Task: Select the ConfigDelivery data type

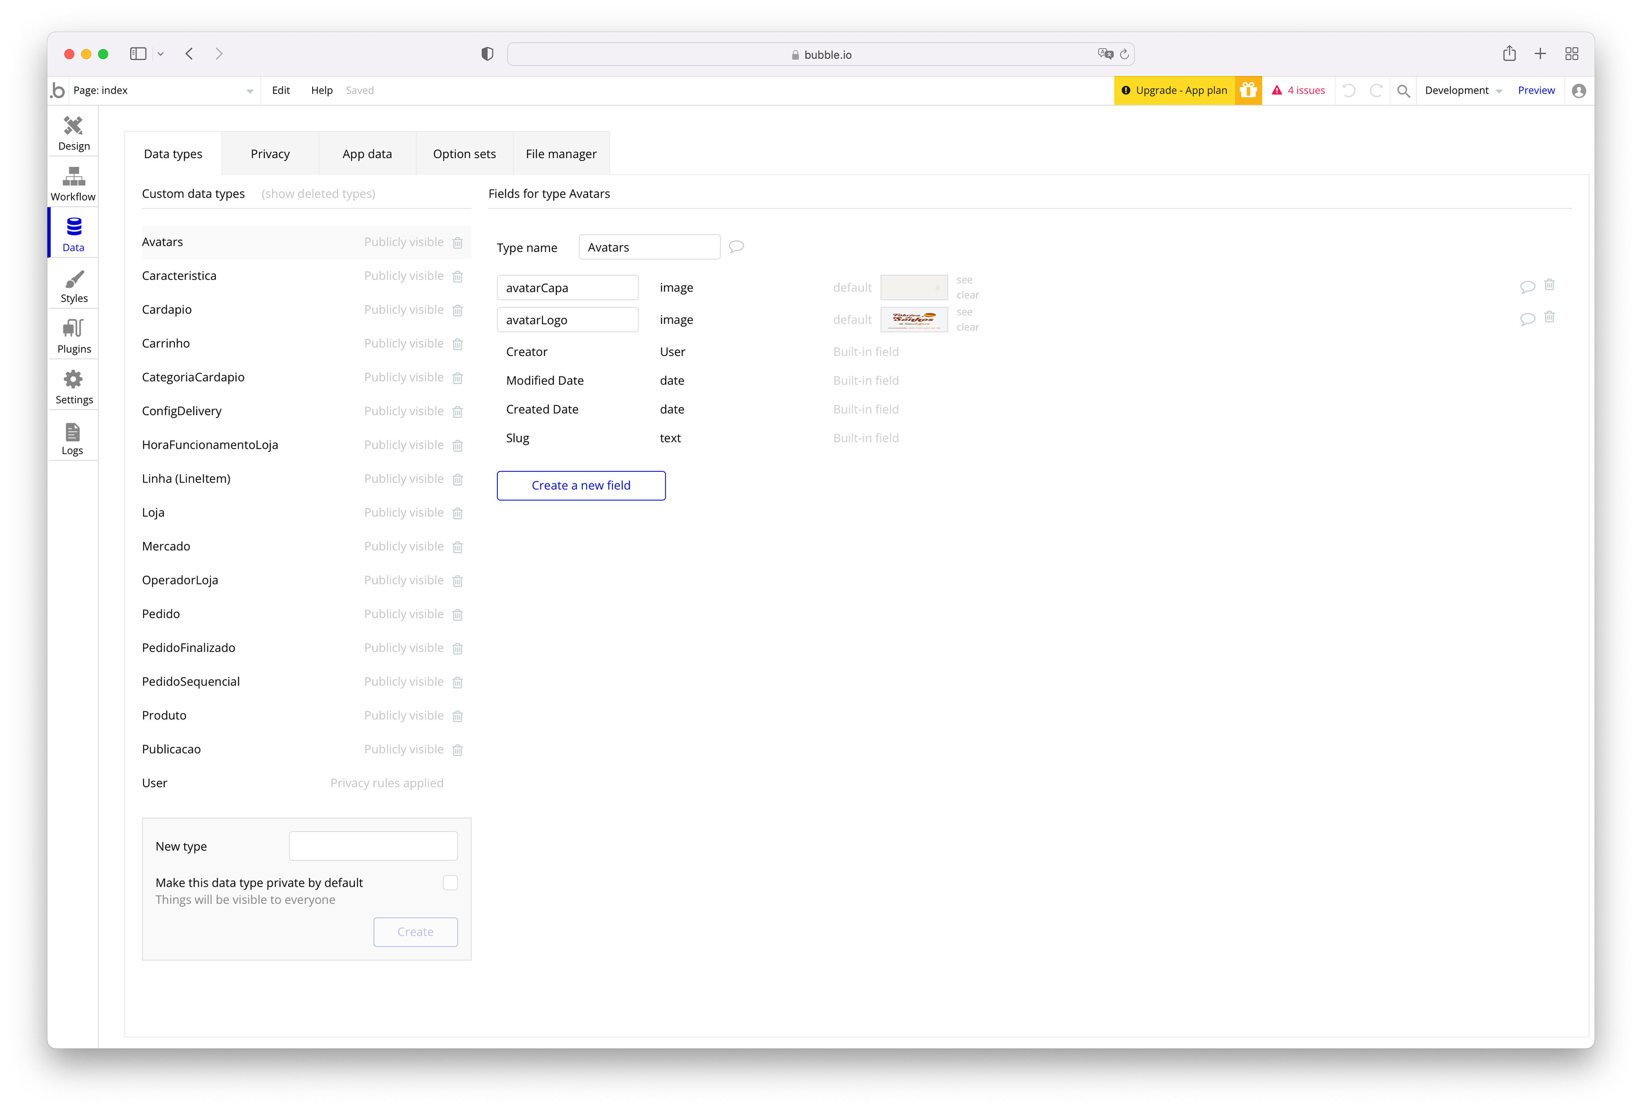Action: pos(306,411)
